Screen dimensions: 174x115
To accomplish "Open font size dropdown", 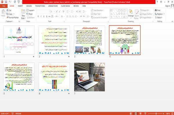I will [x=54, y=12].
